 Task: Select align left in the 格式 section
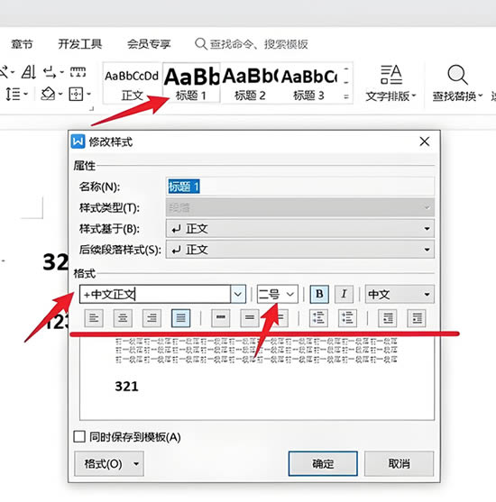pyautogui.click(x=94, y=318)
